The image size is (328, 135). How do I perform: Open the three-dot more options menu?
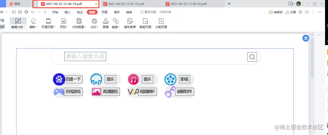click(313, 12)
